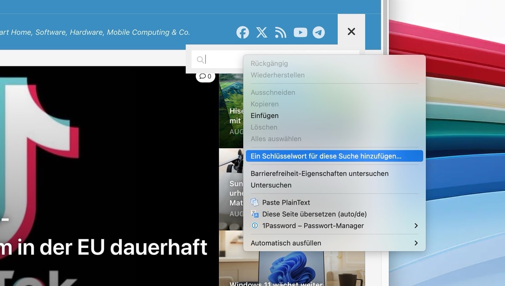This screenshot has height=286, width=505.
Task: Expand the Automatisch ausfüllen submenu
Action: click(x=416, y=243)
